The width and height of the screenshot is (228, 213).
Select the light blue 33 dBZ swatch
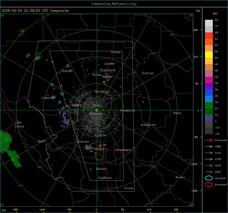209,99
